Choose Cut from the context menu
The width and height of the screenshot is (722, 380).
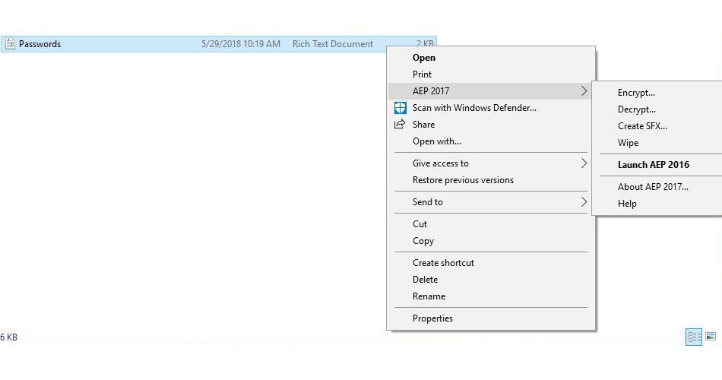pos(491,224)
